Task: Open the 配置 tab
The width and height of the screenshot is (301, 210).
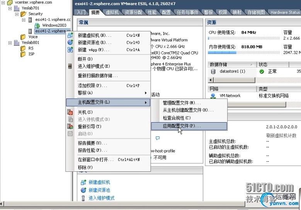Action: 166,12
